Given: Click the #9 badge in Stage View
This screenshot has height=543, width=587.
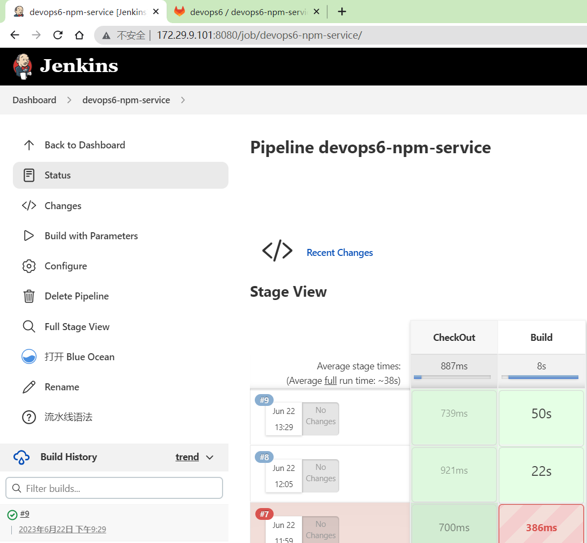Looking at the screenshot, I should coord(264,400).
